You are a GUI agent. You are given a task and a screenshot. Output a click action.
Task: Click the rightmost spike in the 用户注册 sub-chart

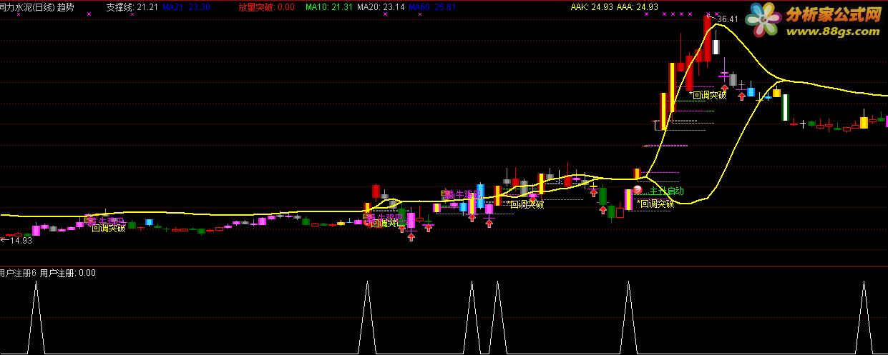(x=864, y=317)
